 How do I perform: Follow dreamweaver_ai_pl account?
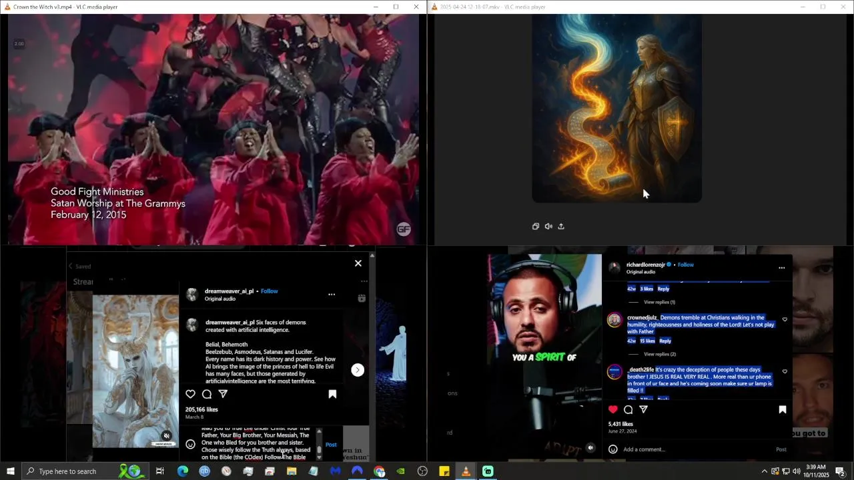(x=270, y=291)
